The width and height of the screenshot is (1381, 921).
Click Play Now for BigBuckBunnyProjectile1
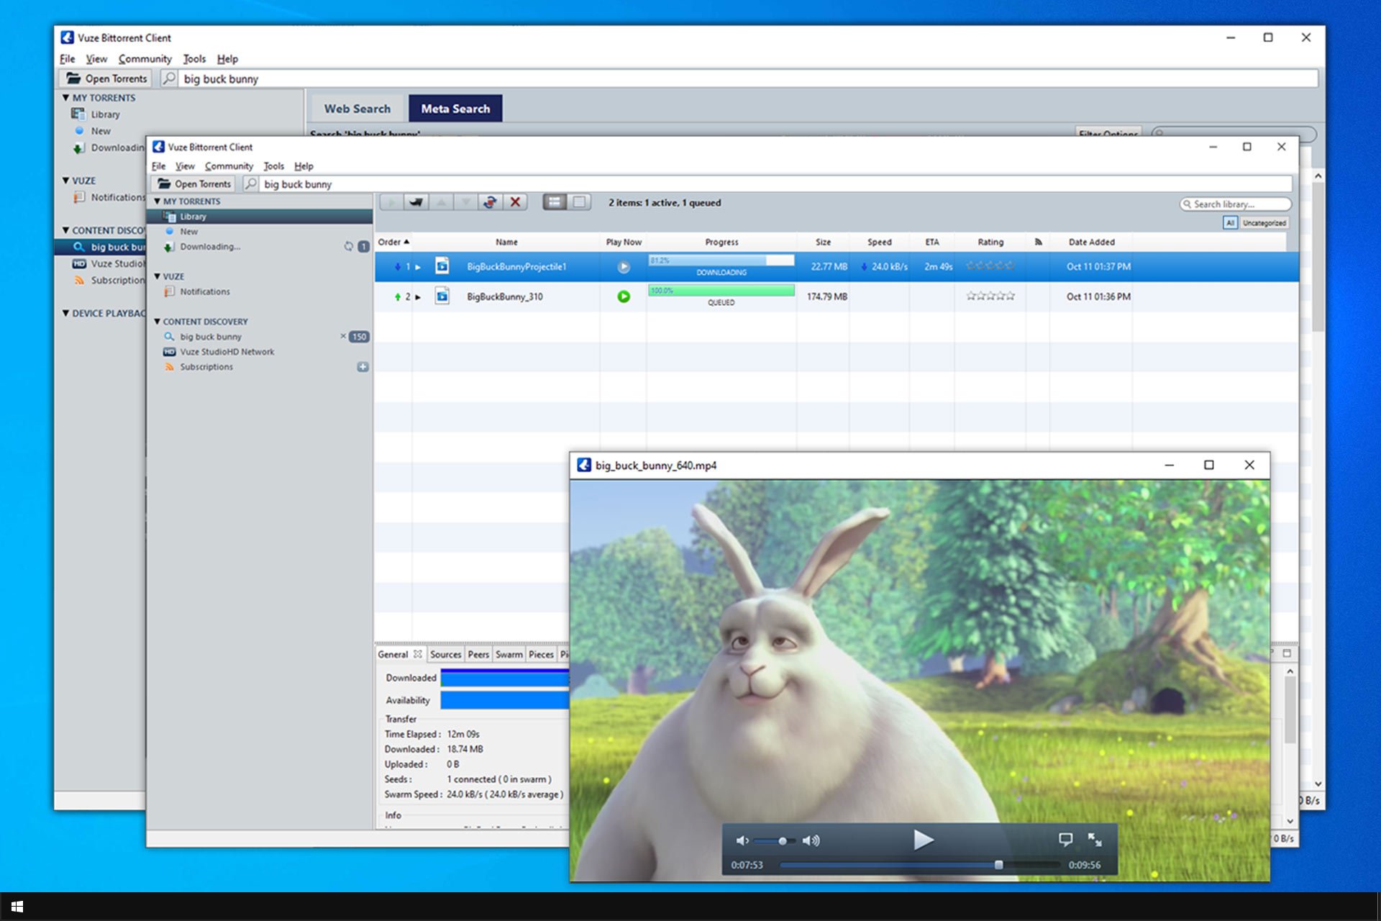[x=624, y=267]
